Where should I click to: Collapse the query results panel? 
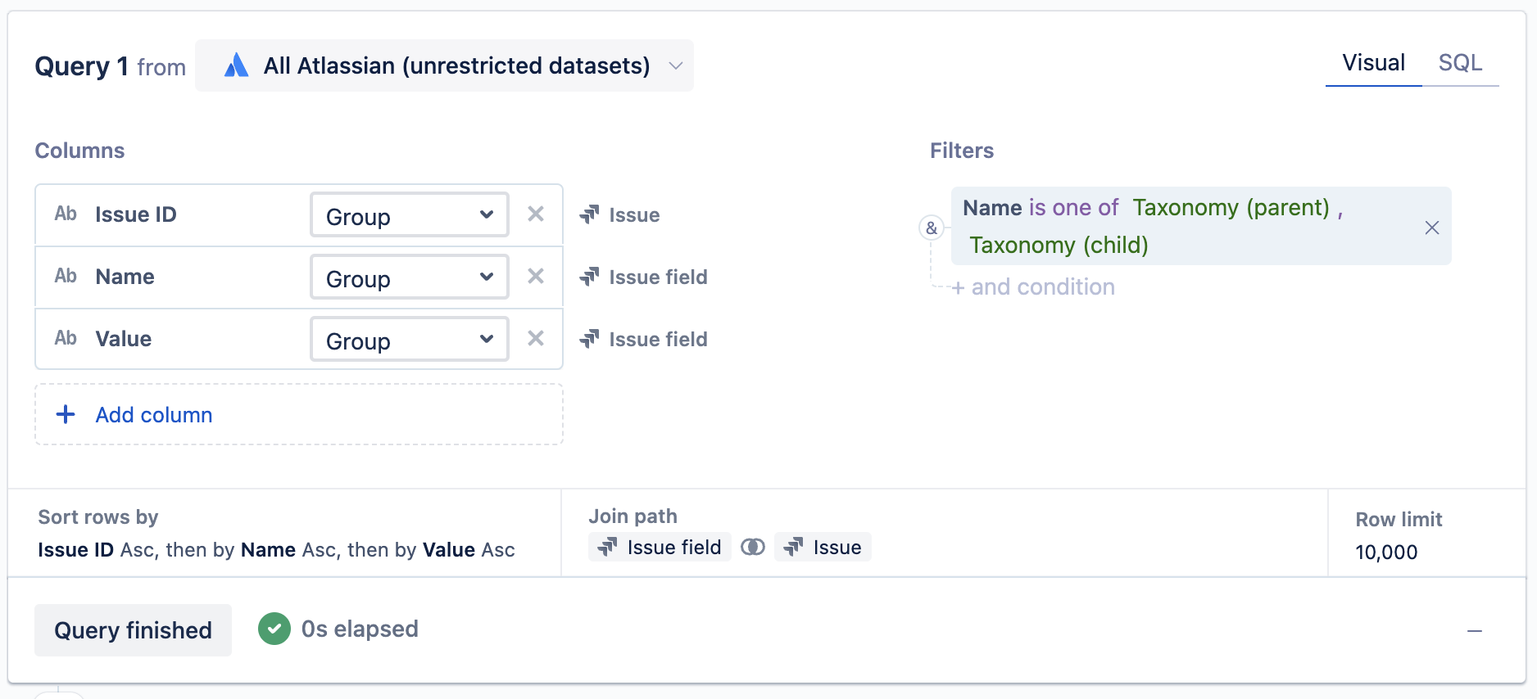[x=1474, y=631]
